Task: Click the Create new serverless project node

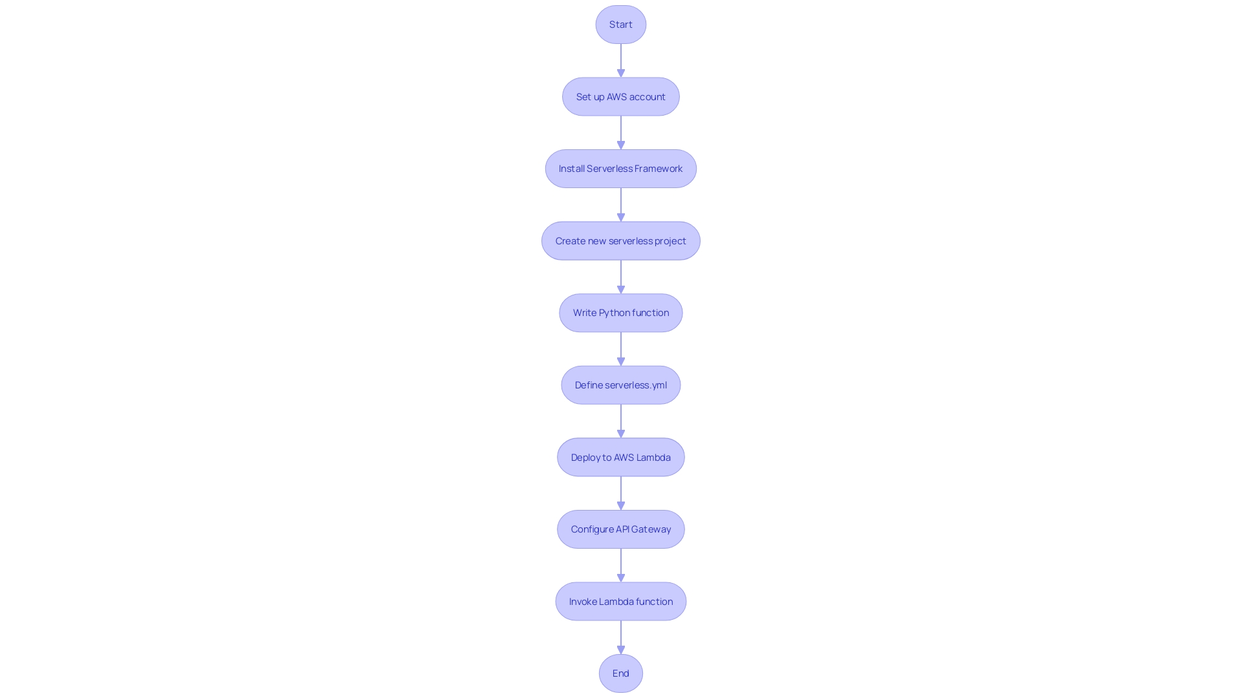Action: point(621,240)
